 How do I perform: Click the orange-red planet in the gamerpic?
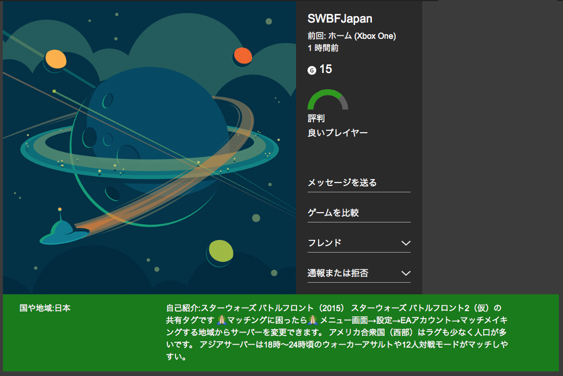(242, 56)
